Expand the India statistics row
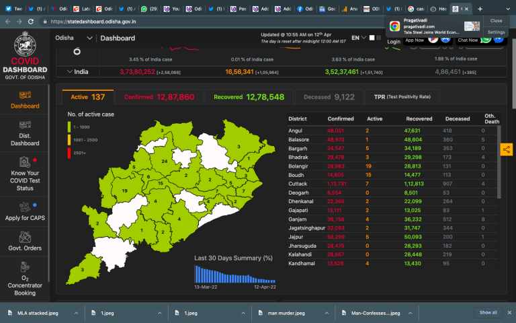516x323 pixels. tap(70, 71)
